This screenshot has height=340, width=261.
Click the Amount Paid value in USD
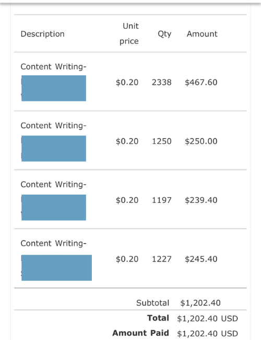pos(208,334)
